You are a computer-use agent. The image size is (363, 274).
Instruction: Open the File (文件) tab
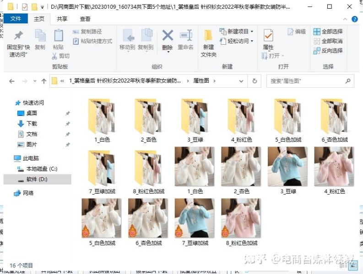tap(16, 19)
